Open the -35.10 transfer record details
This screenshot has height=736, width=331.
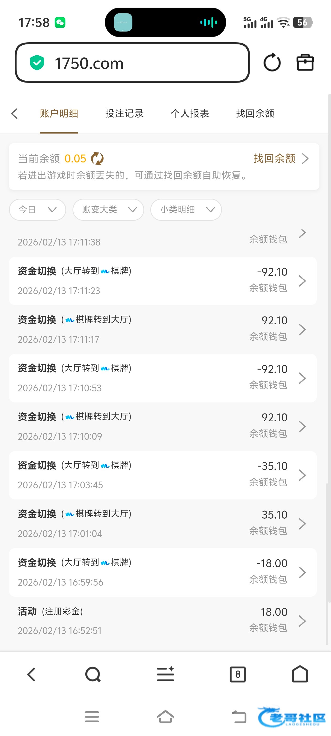tap(163, 475)
